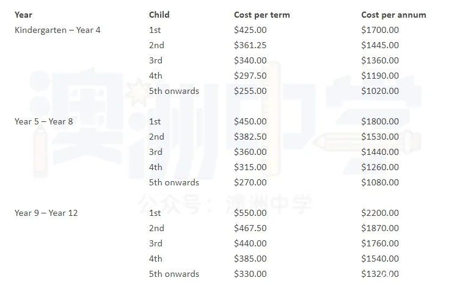449x286 pixels.
Task: Click the "Cost per term" header
Action: (x=261, y=15)
